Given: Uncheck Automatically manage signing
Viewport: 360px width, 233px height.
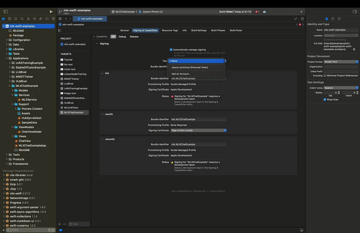Looking at the screenshot, I should [x=171, y=50].
